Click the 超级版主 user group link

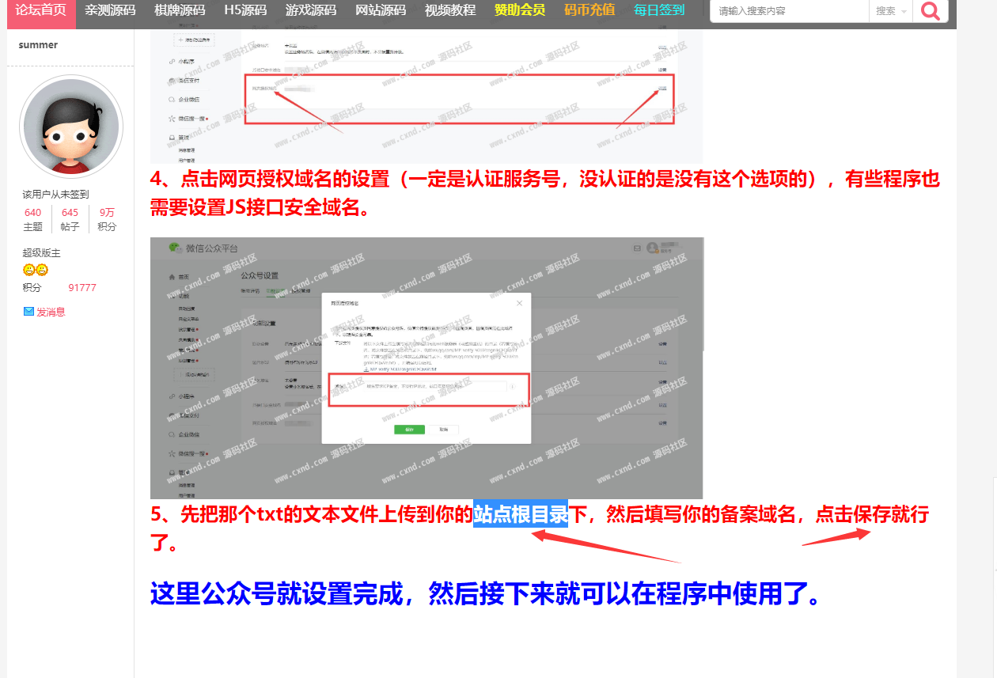click(41, 253)
